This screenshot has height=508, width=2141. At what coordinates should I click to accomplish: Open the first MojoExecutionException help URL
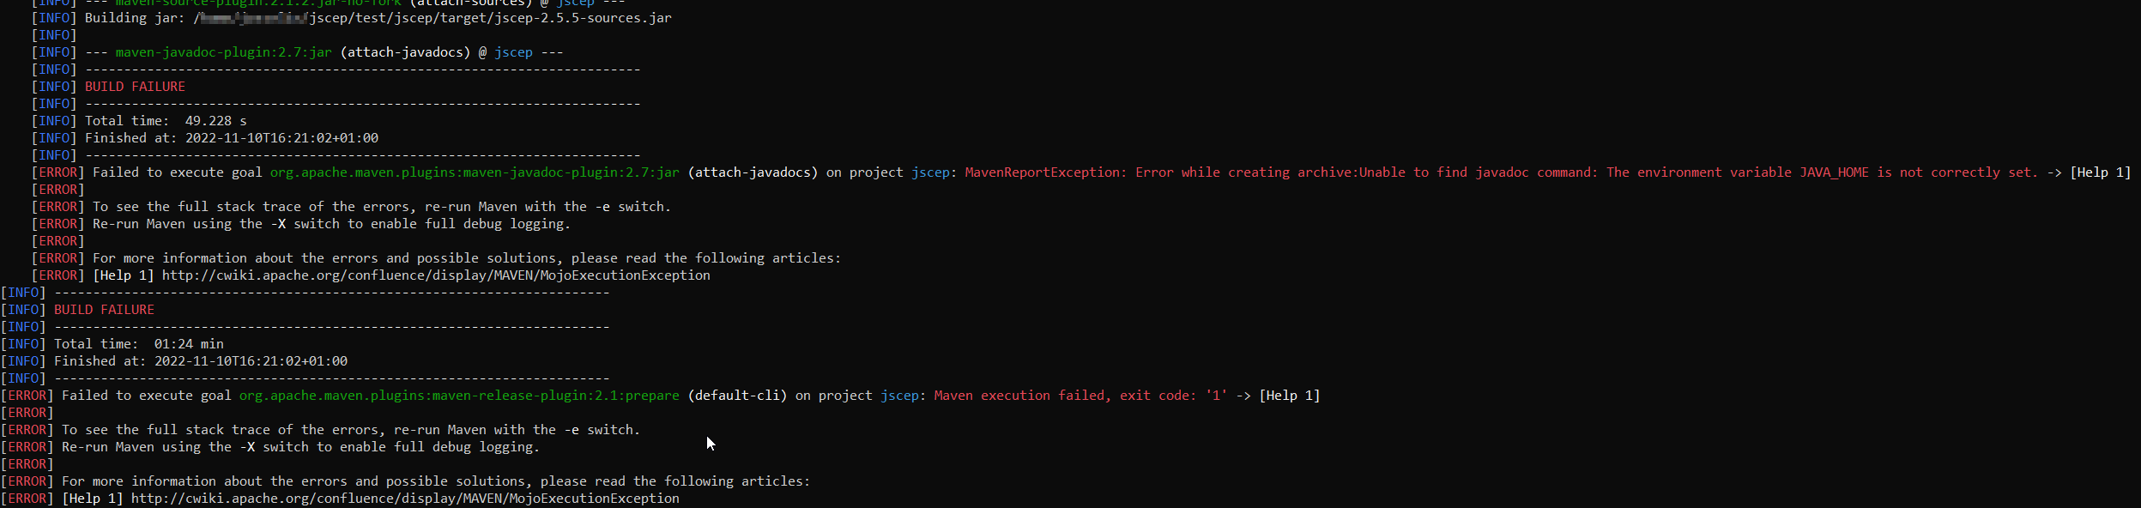pyautogui.click(x=436, y=275)
